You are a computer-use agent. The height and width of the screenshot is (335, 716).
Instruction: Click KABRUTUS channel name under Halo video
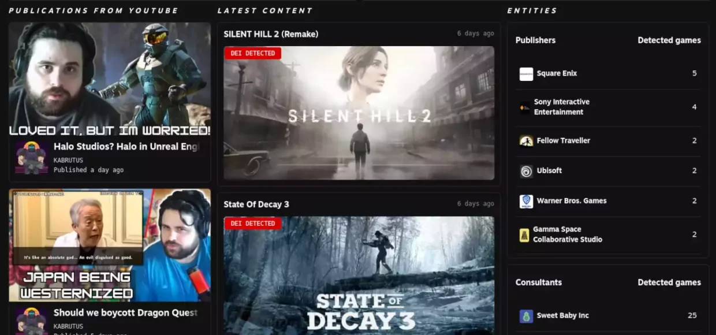(x=69, y=160)
